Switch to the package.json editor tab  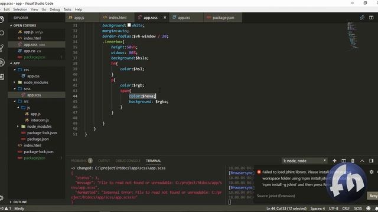(223, 18)
